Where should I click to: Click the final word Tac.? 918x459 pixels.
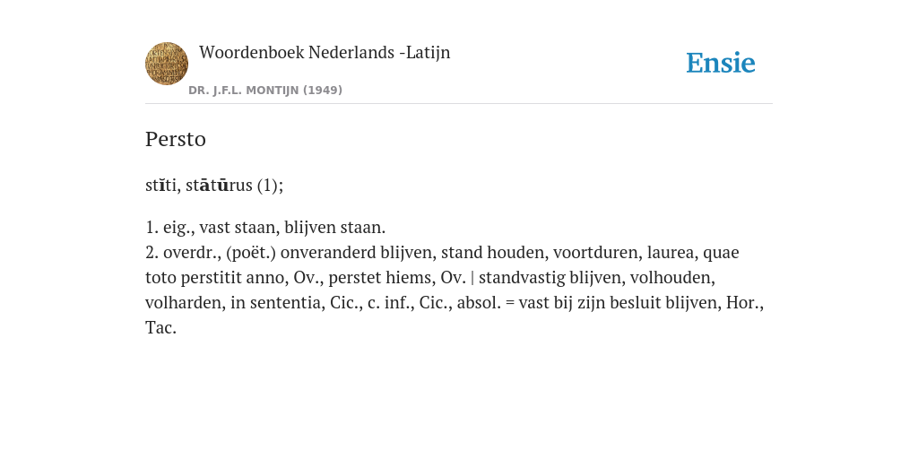(x=161, y=328)
